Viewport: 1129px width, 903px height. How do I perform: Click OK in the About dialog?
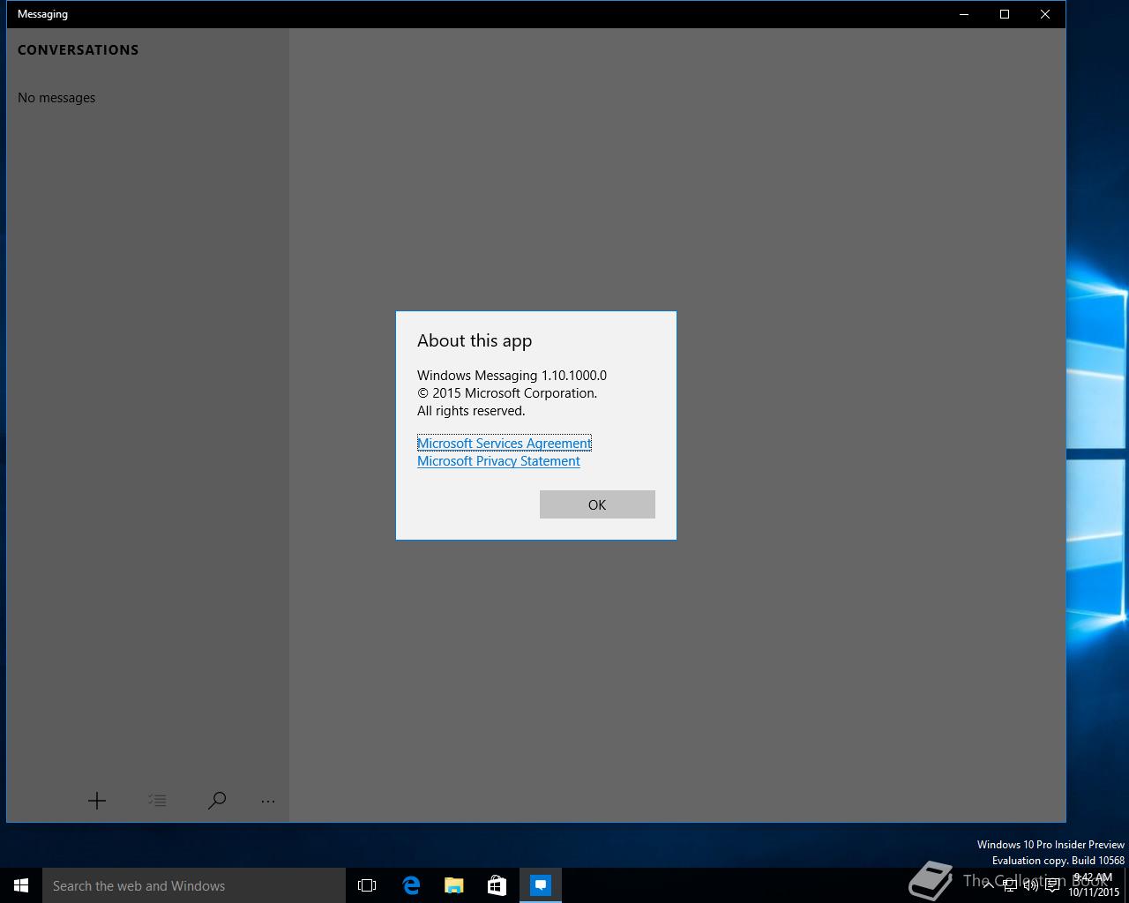(597, 504)
